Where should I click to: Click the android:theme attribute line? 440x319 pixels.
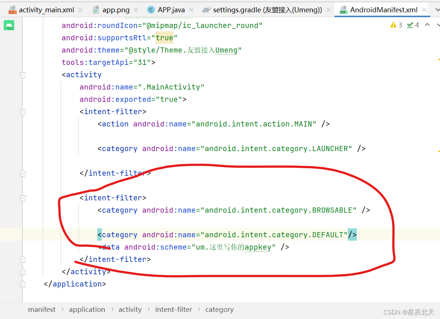tap(151, 50)
